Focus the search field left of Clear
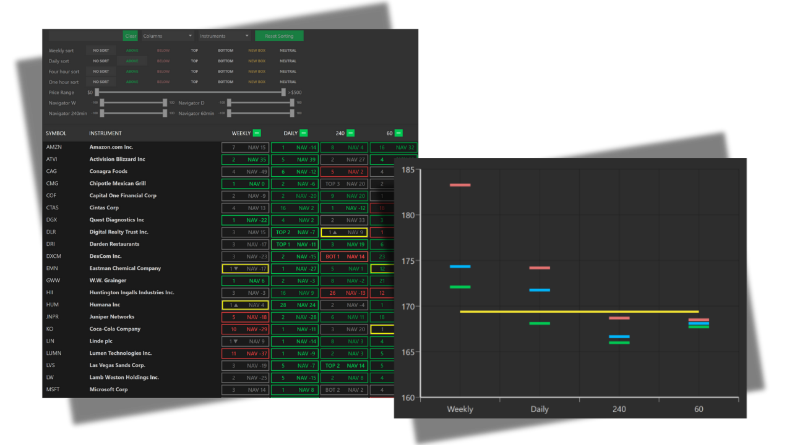This screenshot has height=445, width=792. pos(85,36)
